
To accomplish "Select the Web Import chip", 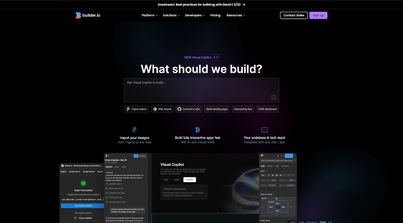I will 162,109.
